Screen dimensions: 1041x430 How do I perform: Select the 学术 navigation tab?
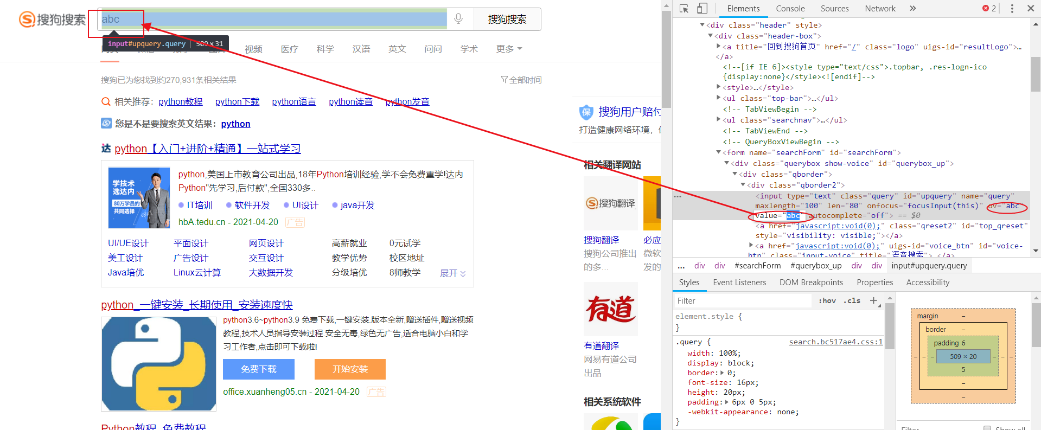[x=469, y=49]
